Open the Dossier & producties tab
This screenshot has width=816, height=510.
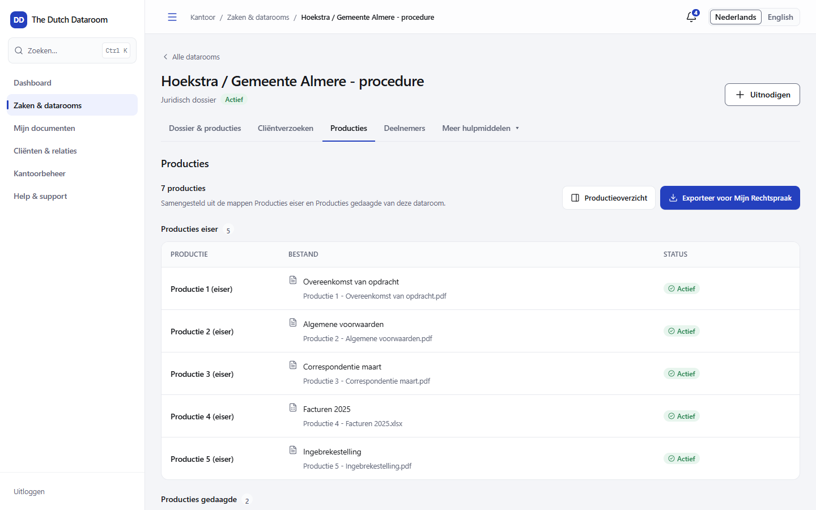coord(205,128)
